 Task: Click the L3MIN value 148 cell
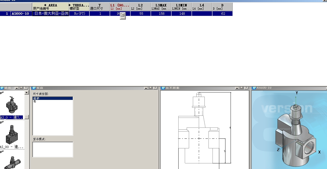point(182,14)
